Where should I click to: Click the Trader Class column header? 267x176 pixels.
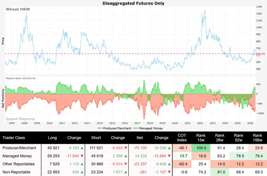tap(14, 137)
